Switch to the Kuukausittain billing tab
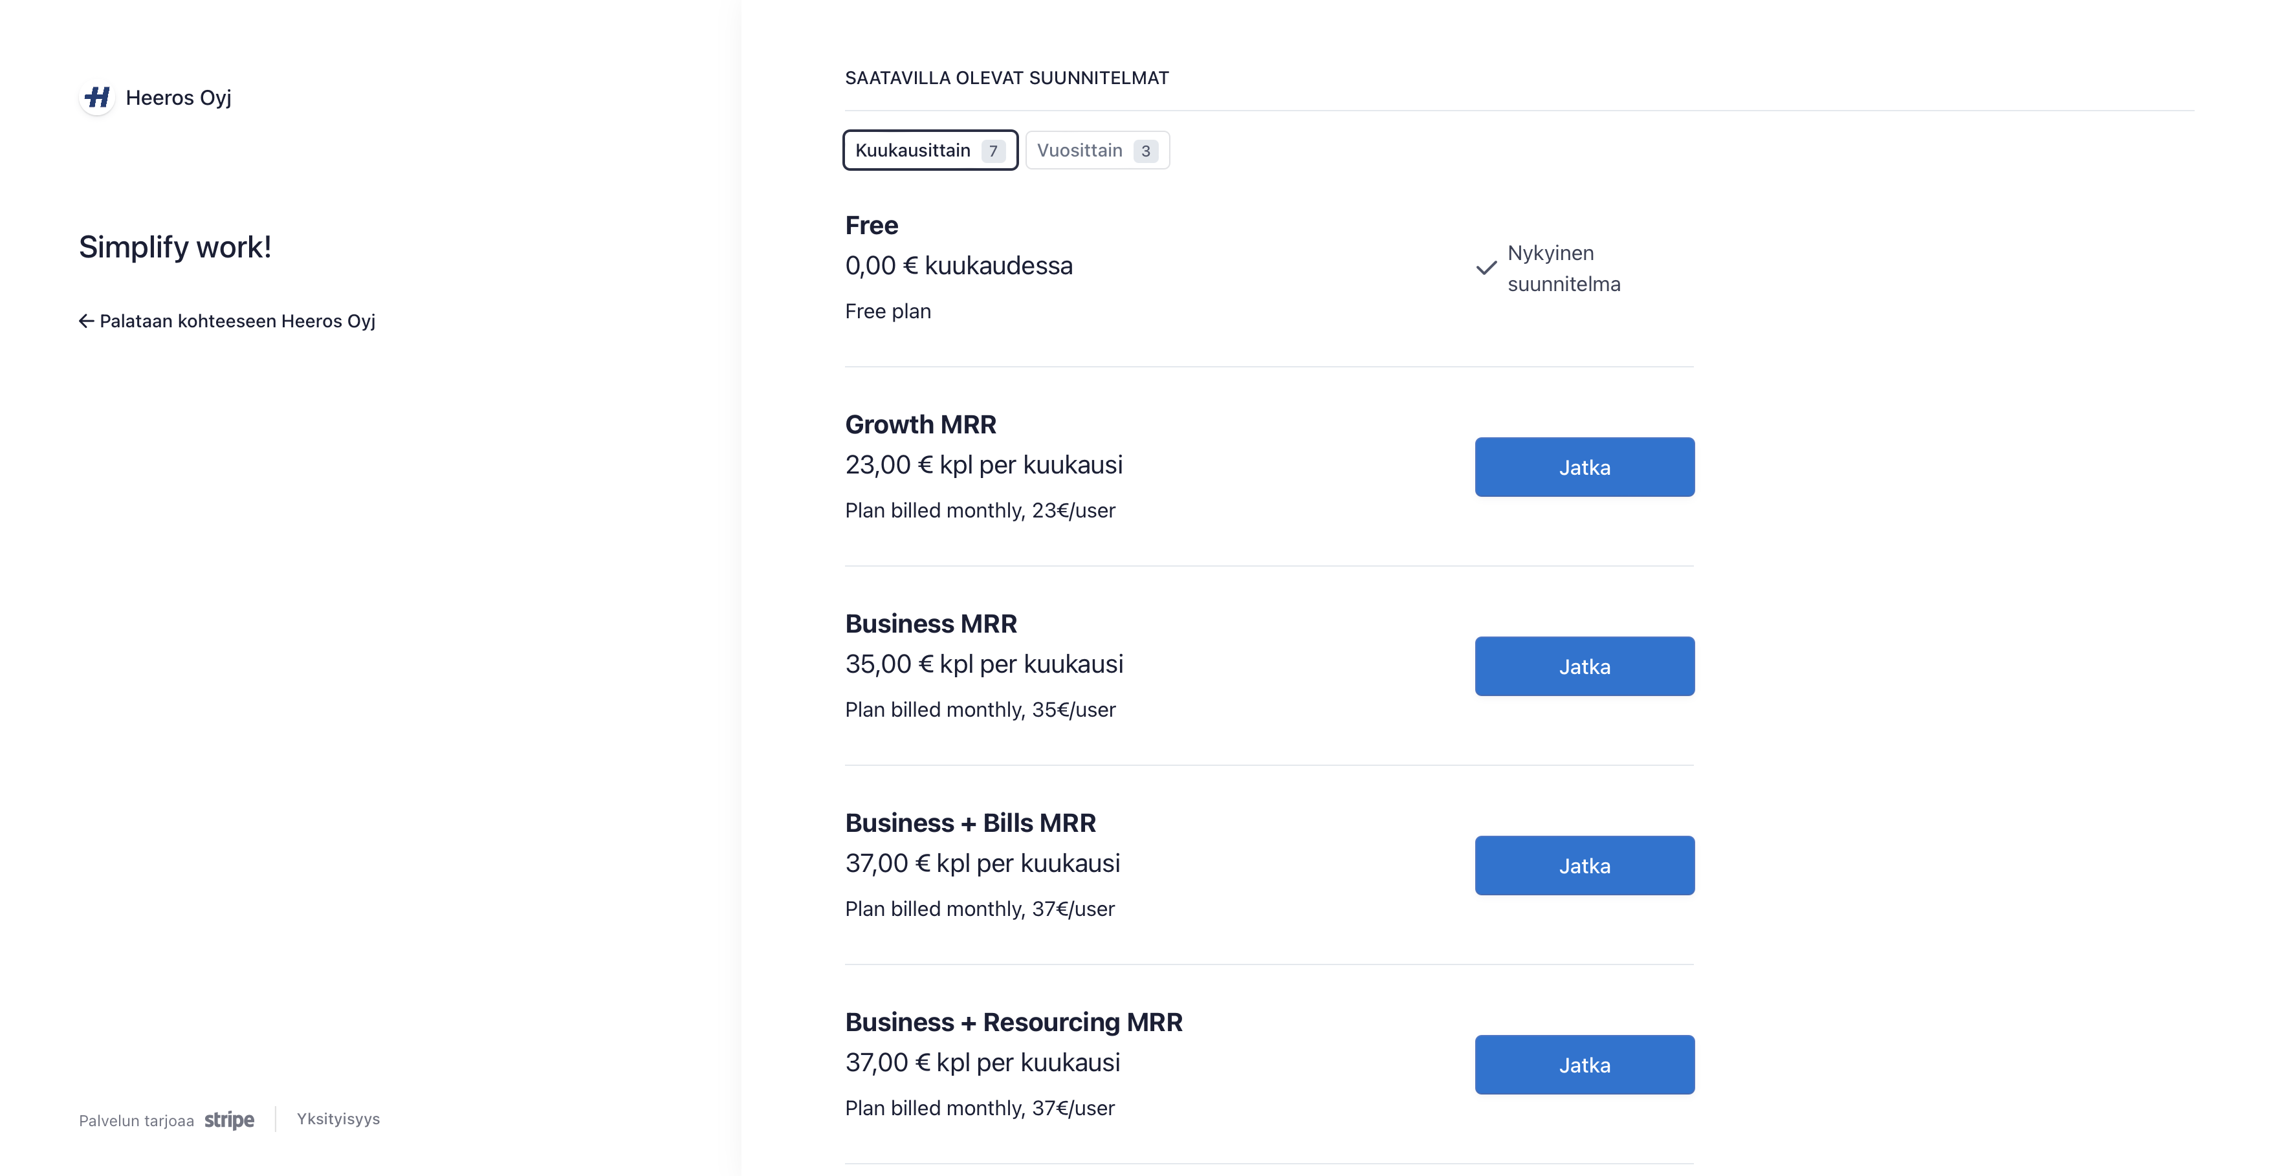The width and height of the screenshot is (2293, 1176). click(x=930, y=151)
